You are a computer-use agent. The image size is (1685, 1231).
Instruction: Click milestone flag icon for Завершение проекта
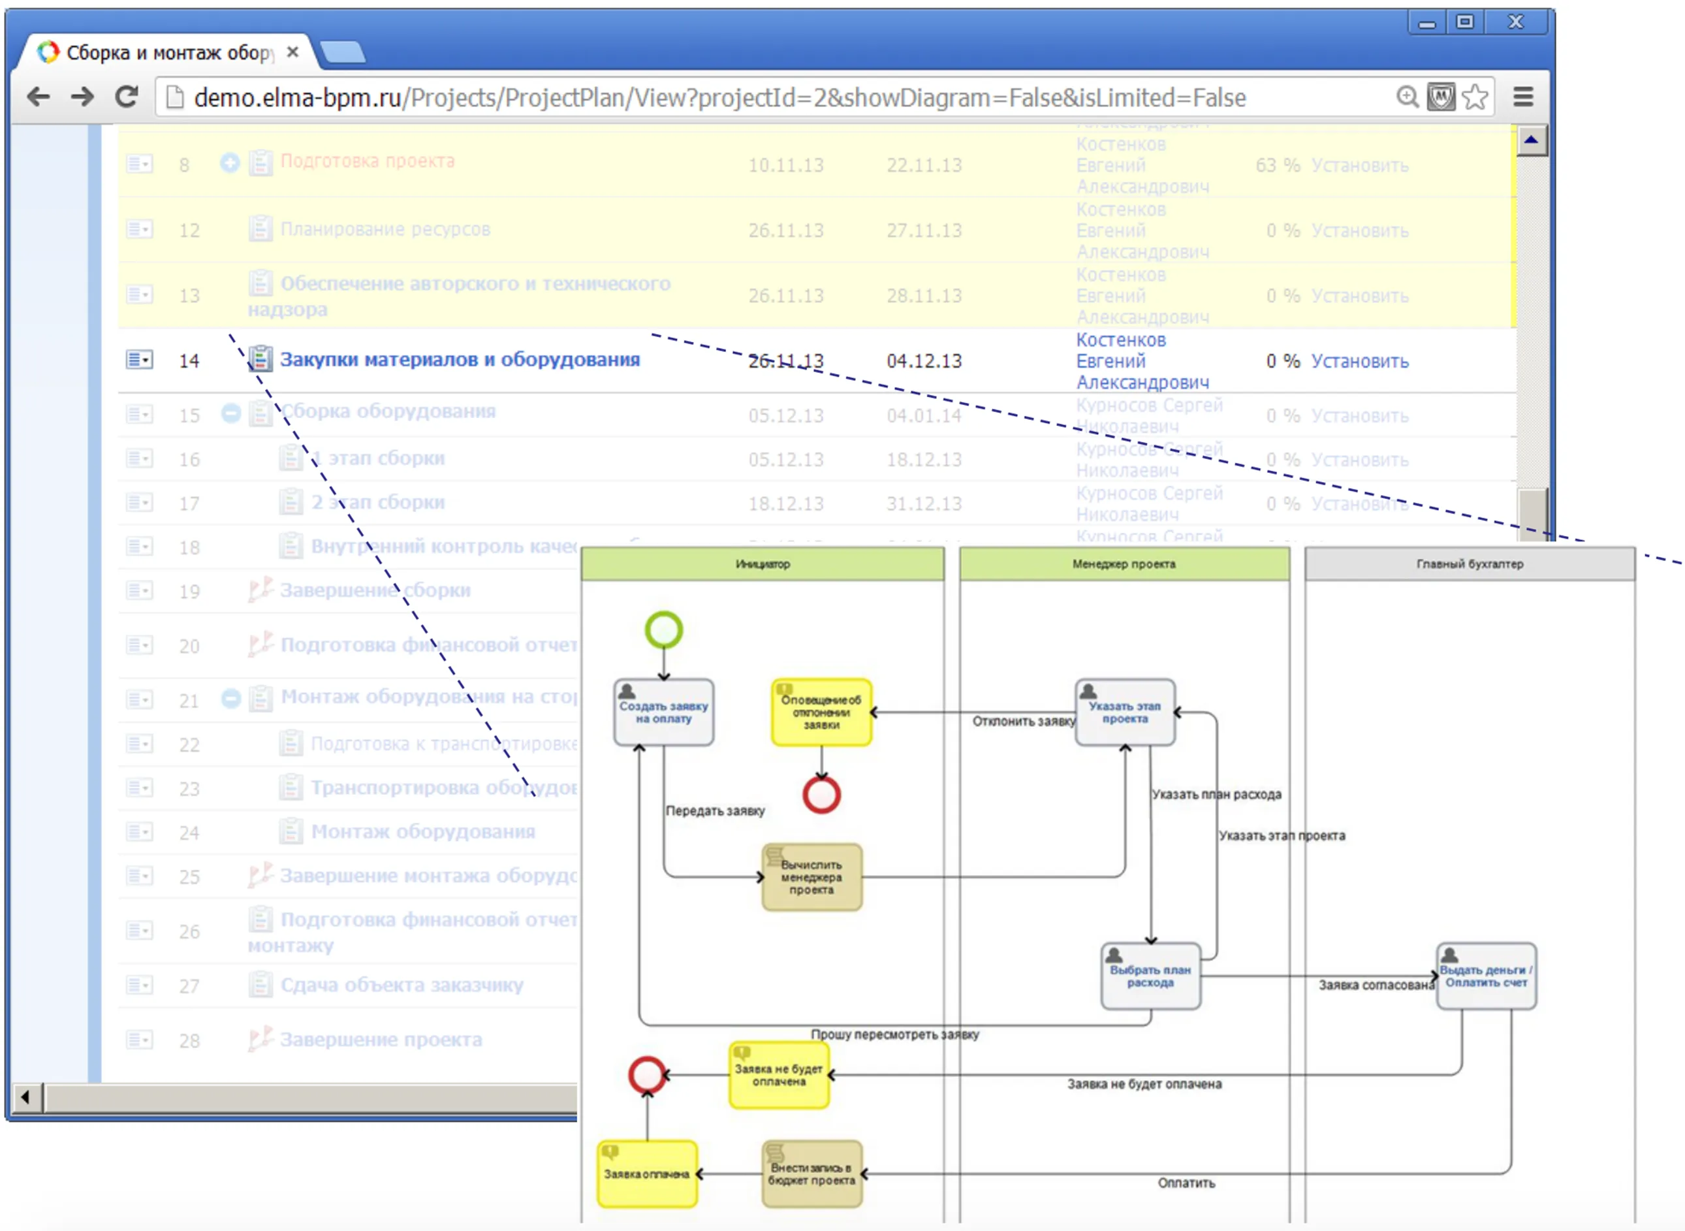tap(260, 1039)
